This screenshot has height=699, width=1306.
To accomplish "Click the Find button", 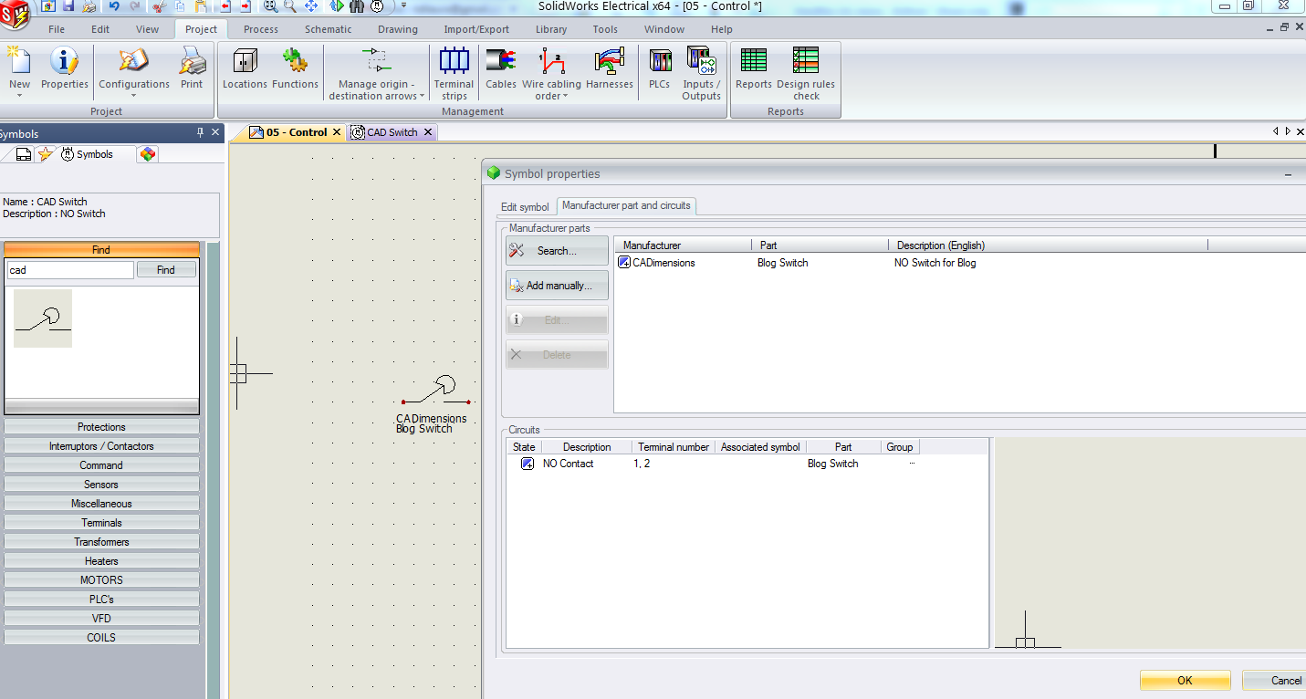I will (x=166, y=270).
